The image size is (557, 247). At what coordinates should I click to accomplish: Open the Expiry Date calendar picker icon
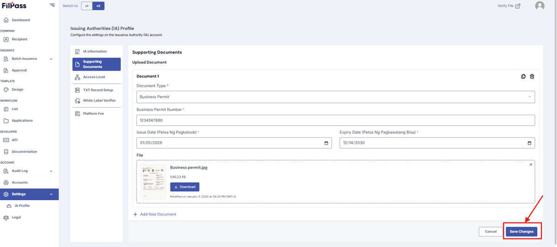coord(530,143)
